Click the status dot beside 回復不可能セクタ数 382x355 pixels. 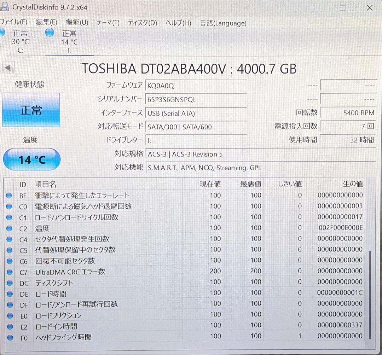pyautogui.click(x=9, y=261)
